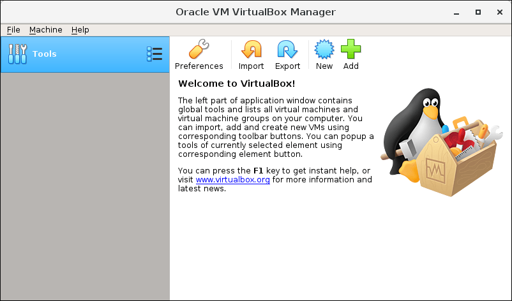Visit the www.virtualbox.org link
512x301 pixels.
(x=233, y=180)
